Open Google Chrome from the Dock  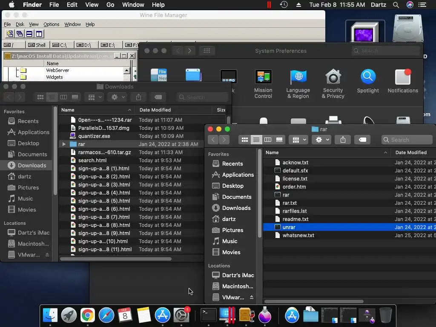click(x=88, y=316)
